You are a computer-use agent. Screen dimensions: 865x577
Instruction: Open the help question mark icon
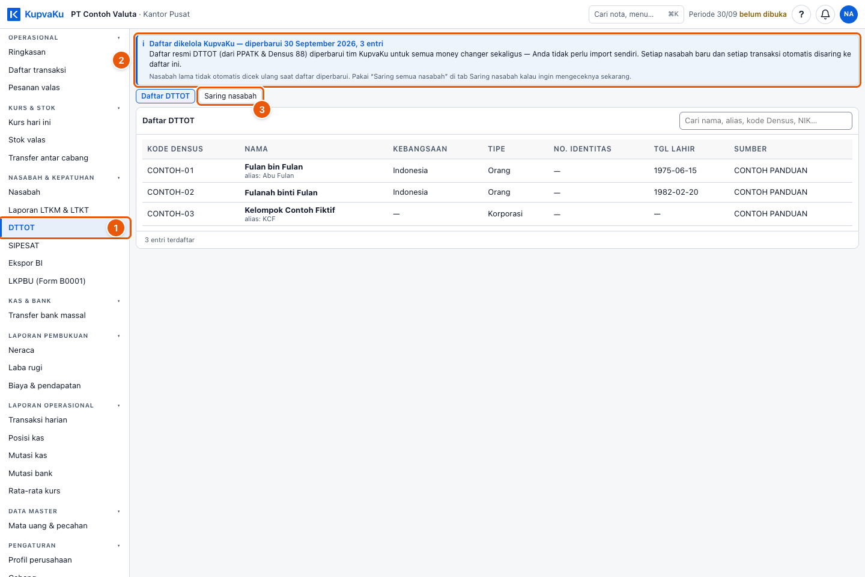(x=801, y=14)
